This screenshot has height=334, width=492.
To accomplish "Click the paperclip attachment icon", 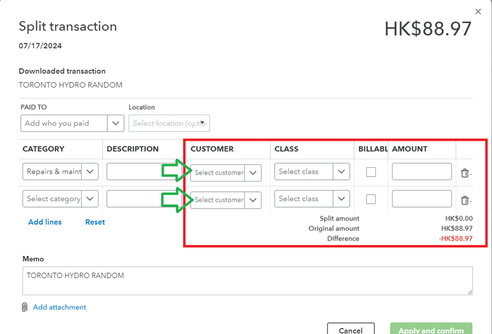I will [x=25, y=307].
